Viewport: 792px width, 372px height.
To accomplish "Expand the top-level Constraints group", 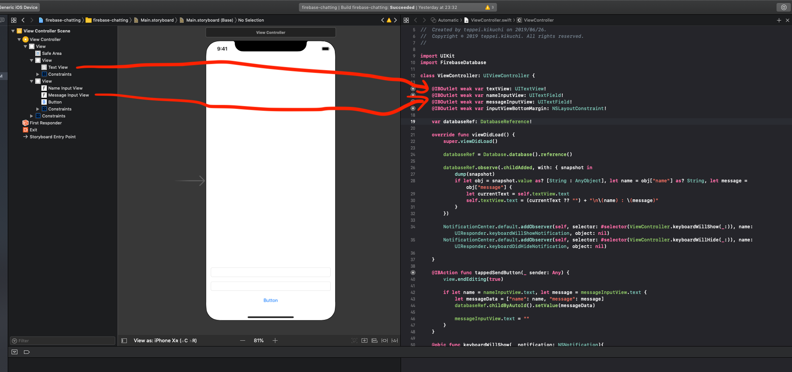I will point(32,116).
